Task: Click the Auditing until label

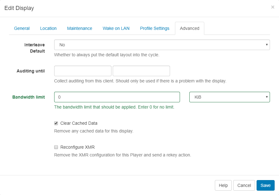Action: [x=31, y=71]
